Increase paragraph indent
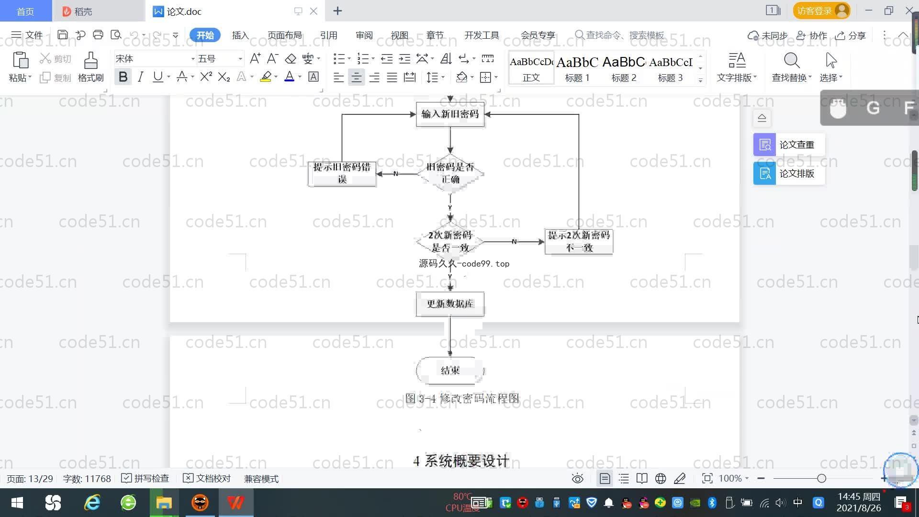This screenshot has width=919, height=517. point(405,58)
